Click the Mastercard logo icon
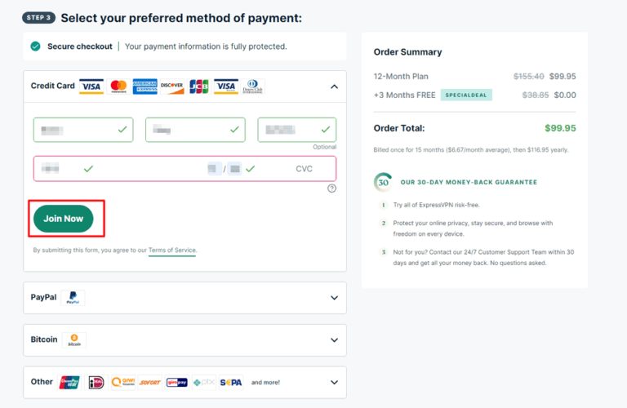 (118, 86)
